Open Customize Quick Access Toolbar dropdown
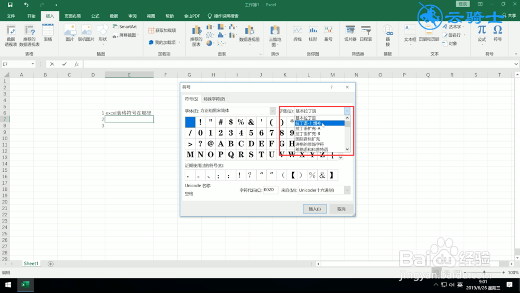Viewport: 520px width, 293px height. pyautogui.click(x=56, y=5)
